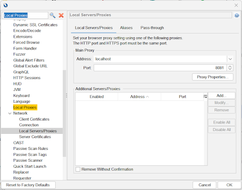Viewport: 242px width, 190px height.
Task: Confirm settings with OK button
Action: coord(229,185)
